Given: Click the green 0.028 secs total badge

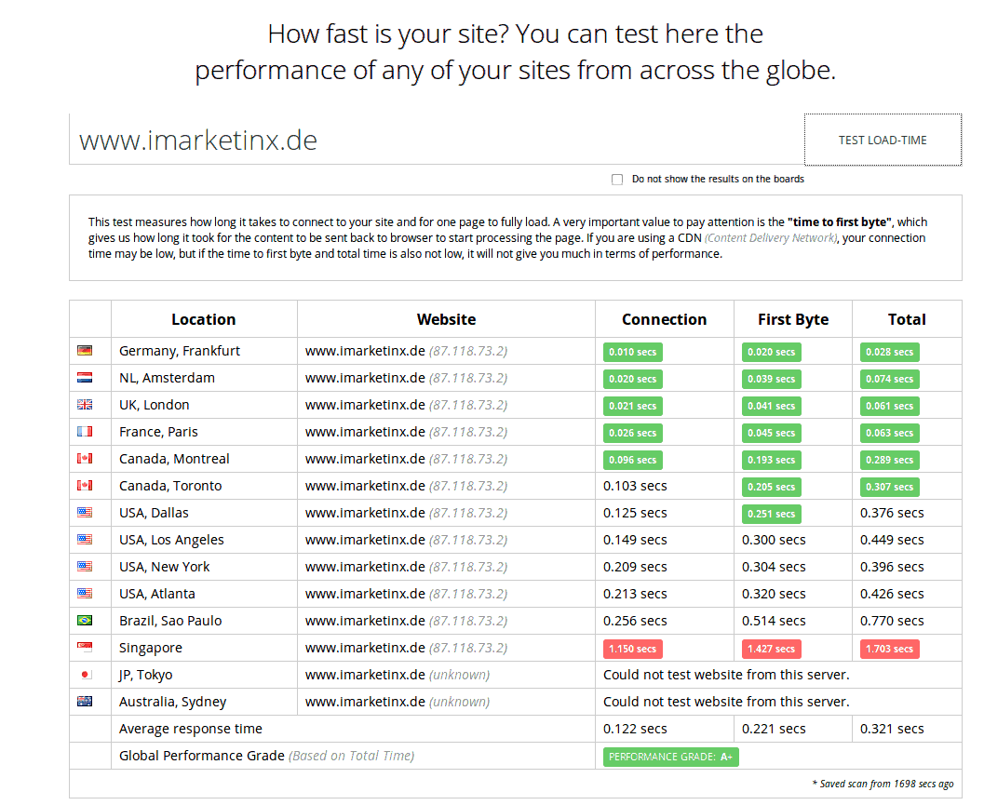Looking at the screenshot, I should point(889,352).
